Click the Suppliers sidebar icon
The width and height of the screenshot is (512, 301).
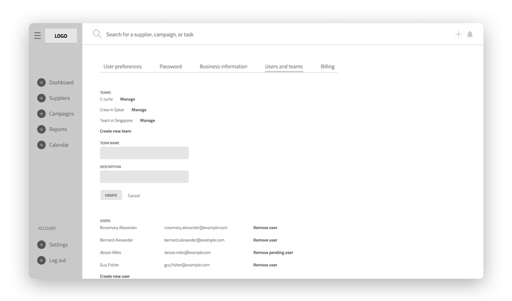(x=41, y=98)
